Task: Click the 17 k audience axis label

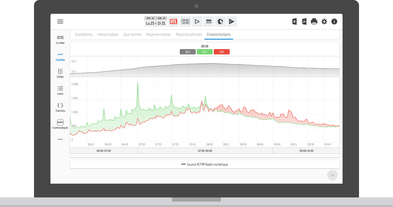Action: pos(74,72)
